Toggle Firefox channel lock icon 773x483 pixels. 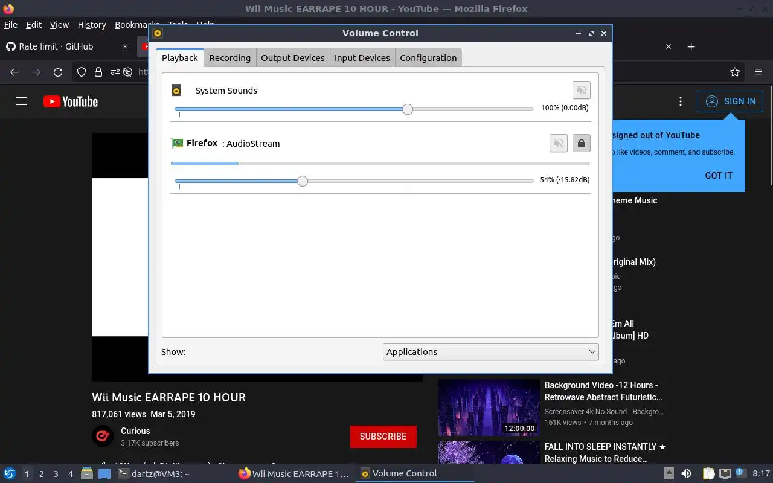[x=581, y=143]
